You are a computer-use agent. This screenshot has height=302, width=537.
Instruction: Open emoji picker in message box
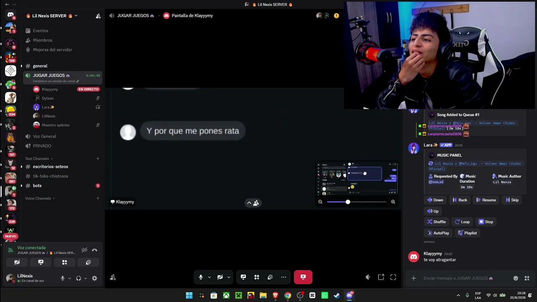[x=516, y=278]
